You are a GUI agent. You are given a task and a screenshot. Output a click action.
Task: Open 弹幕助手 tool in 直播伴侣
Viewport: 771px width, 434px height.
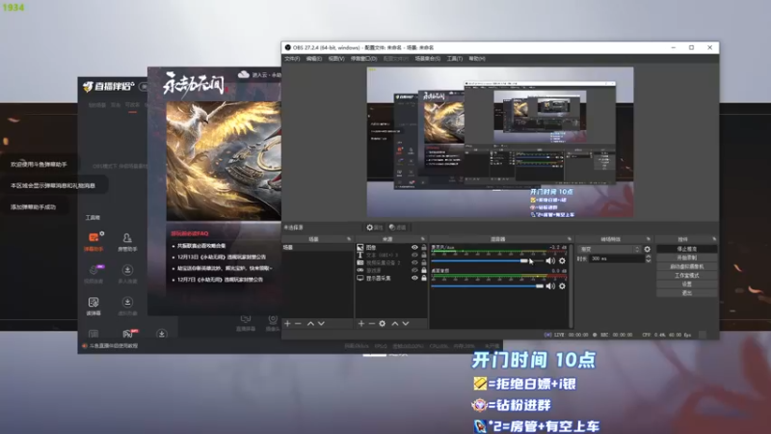pyautogui.click(x=93, y=242)
